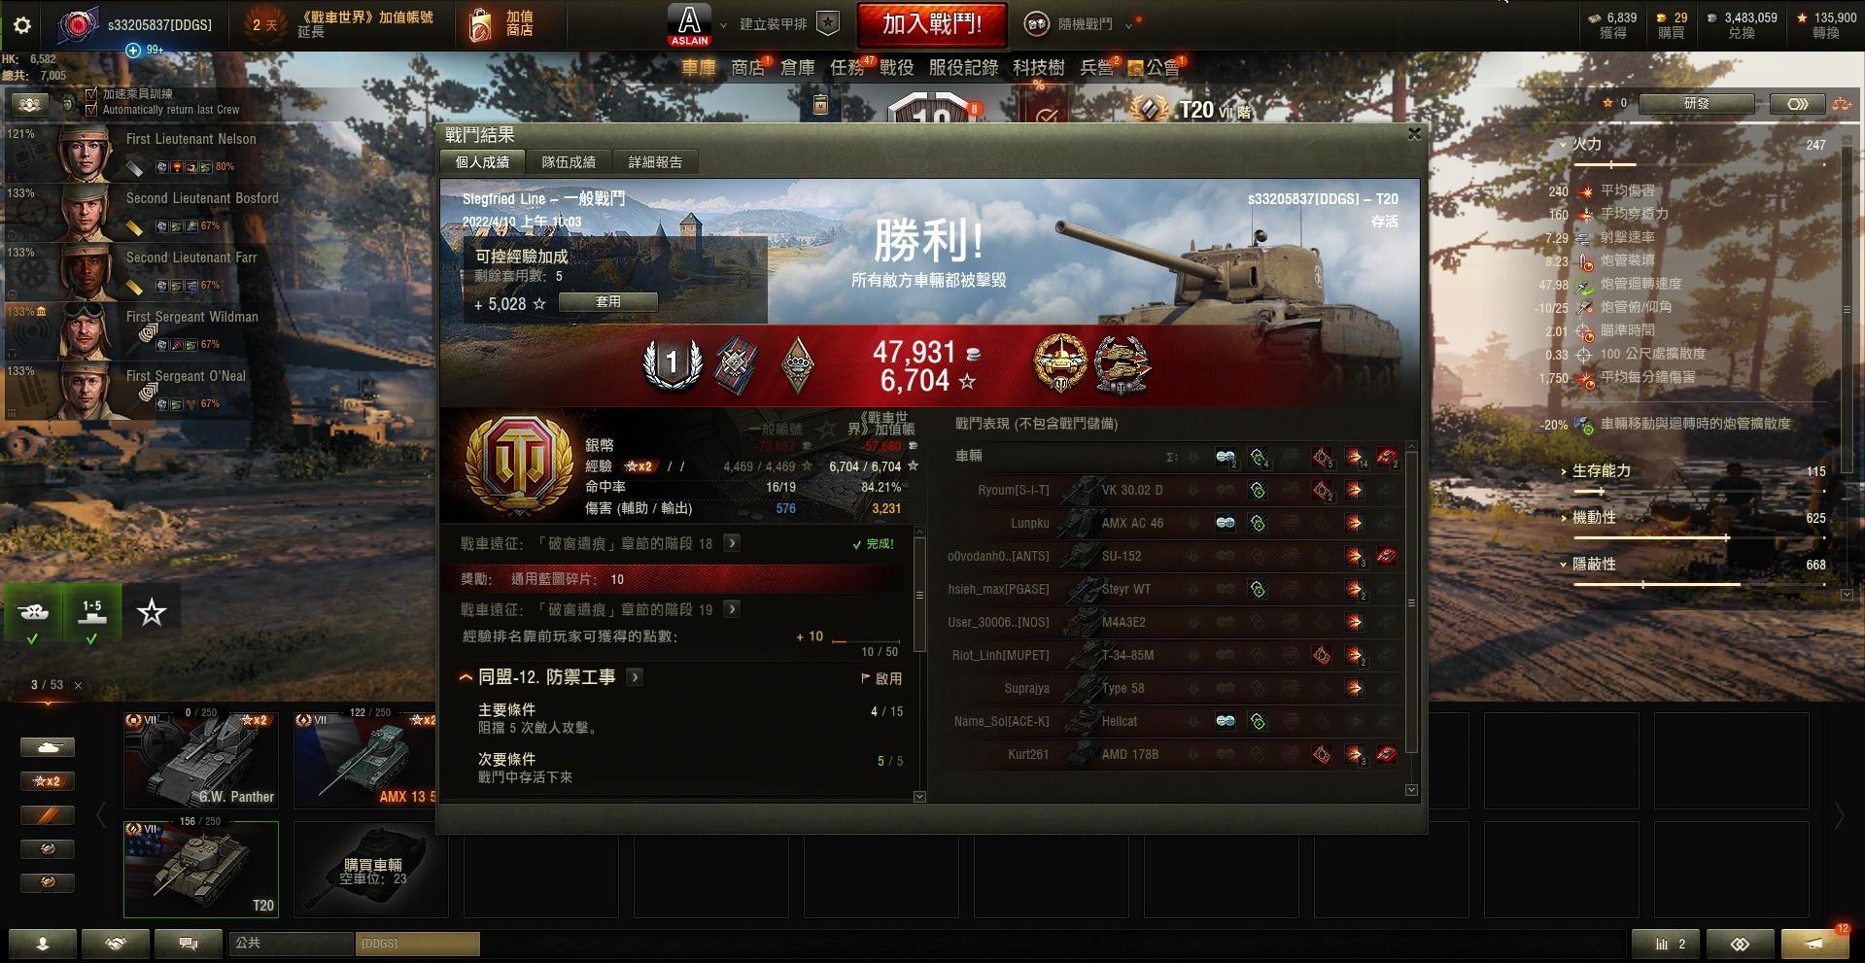The height and width of the screenshot is (963, 1865).
Task: Toggle the 加速乘員訓練 checkbox
Action: point(91,94)
